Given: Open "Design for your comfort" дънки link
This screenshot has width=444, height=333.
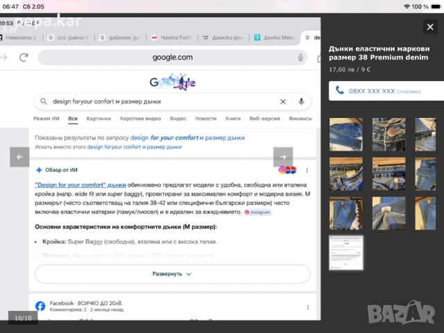Looking at the screenshot, I should (80, 185).
